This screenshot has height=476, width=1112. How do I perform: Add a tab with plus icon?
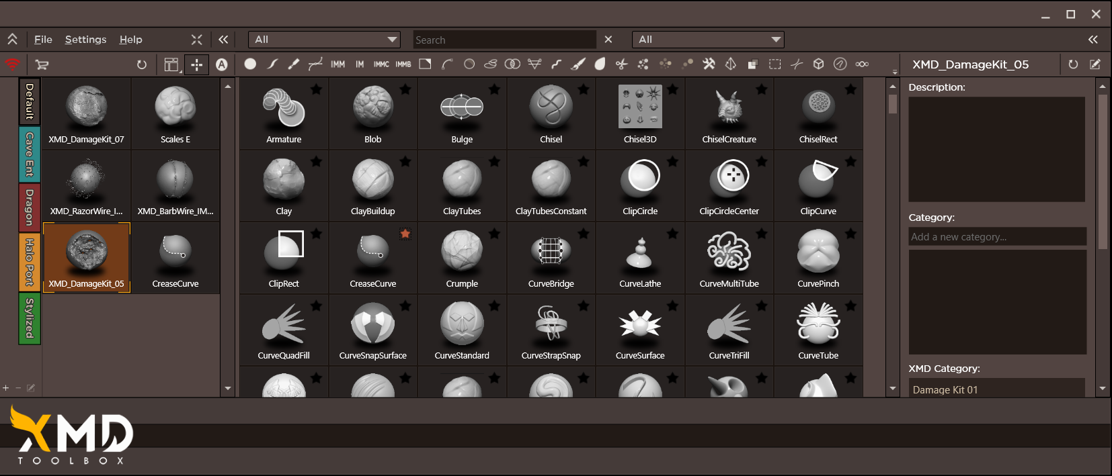point(6,388)
